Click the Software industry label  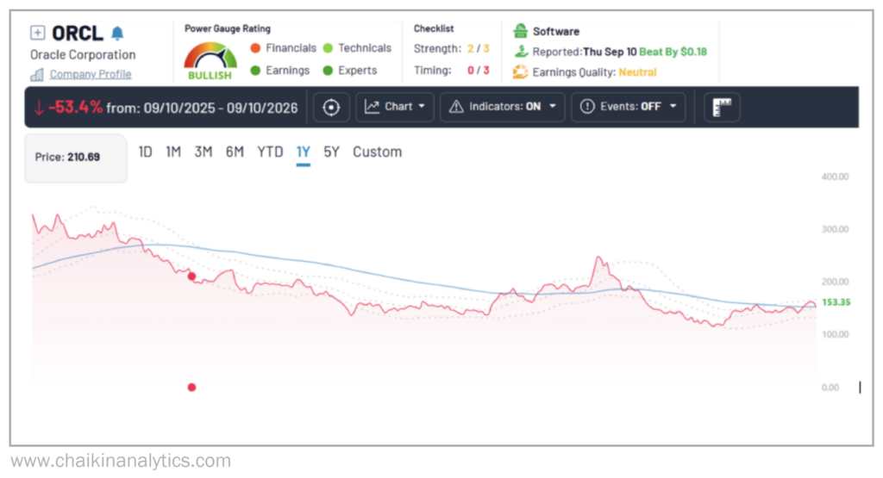click(556, 32)
